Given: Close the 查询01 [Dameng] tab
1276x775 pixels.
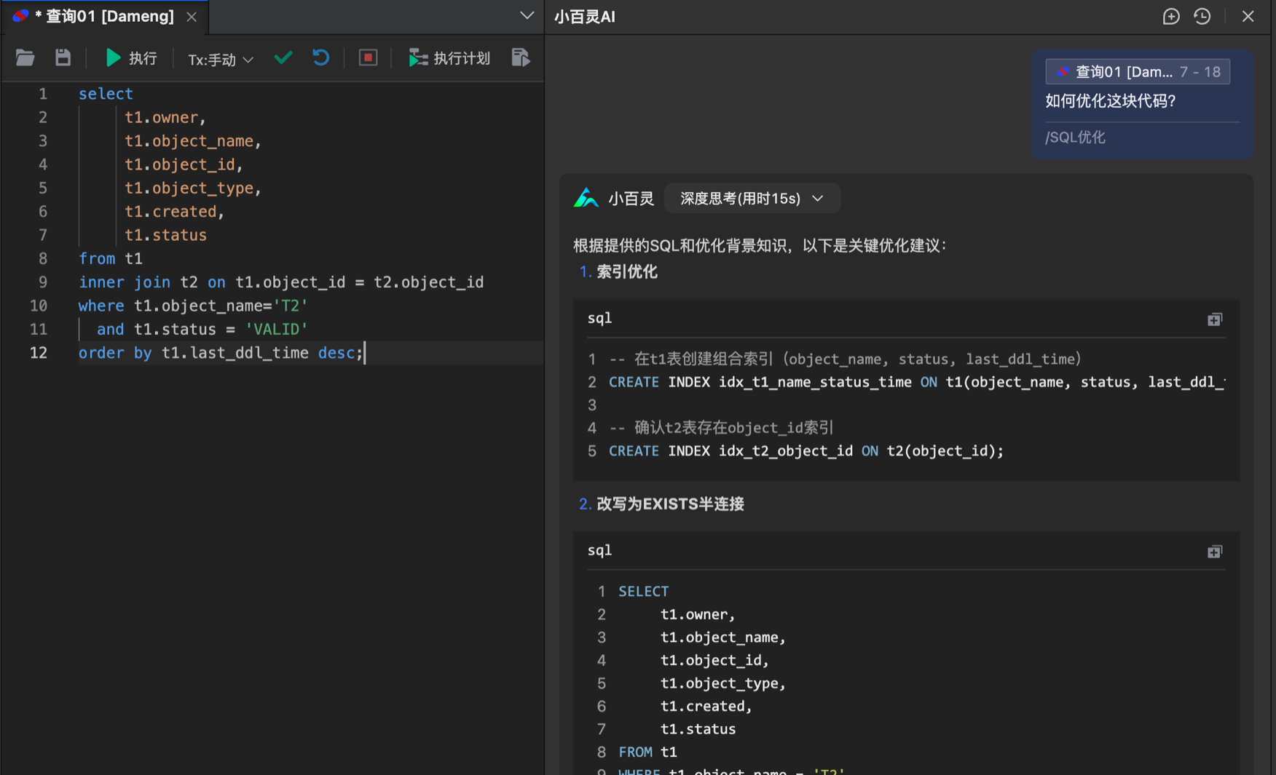Looking at the screenshot, I should coord(192,17).
